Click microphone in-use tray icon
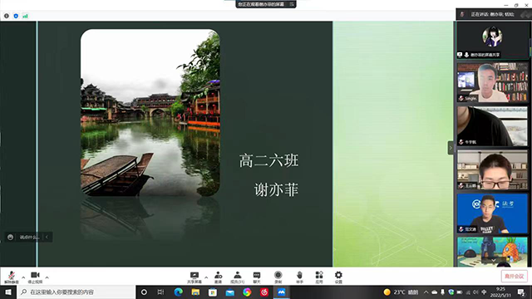532x299 pixels. click(442, 292)
